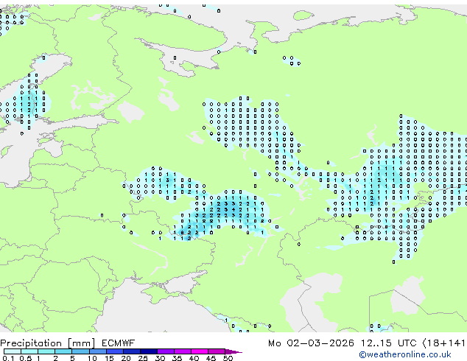Click the 0.1–0.5 mm legend color box
Image resolution: width=467 pixels, height=361 pixels.
click(x=13, y=351)
